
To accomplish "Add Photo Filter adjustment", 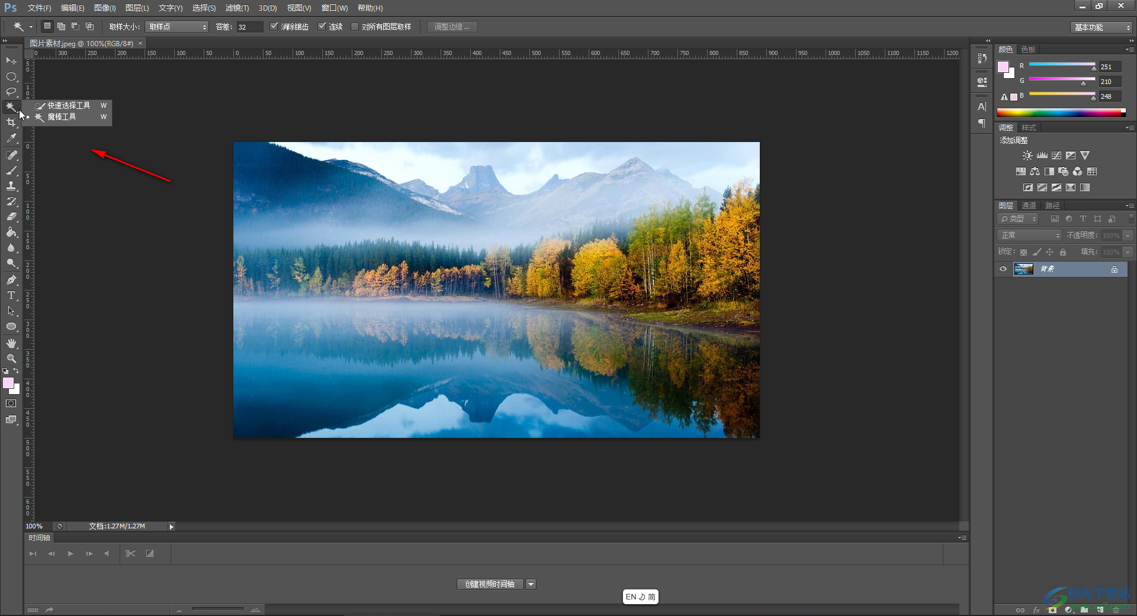I will [1063, 171].
